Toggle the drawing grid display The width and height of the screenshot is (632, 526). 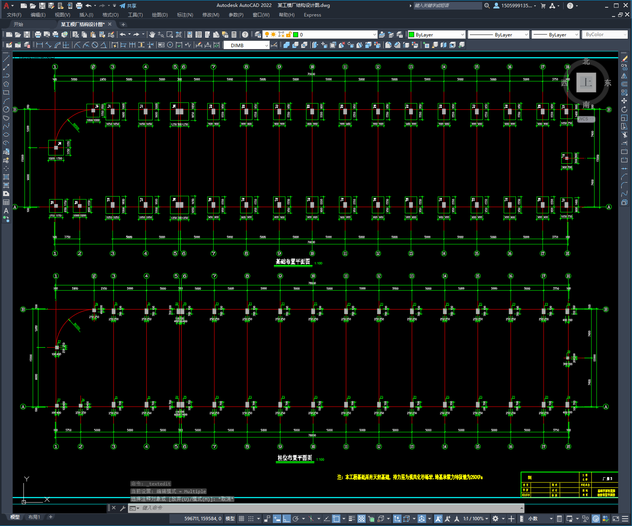pos(242,519)
